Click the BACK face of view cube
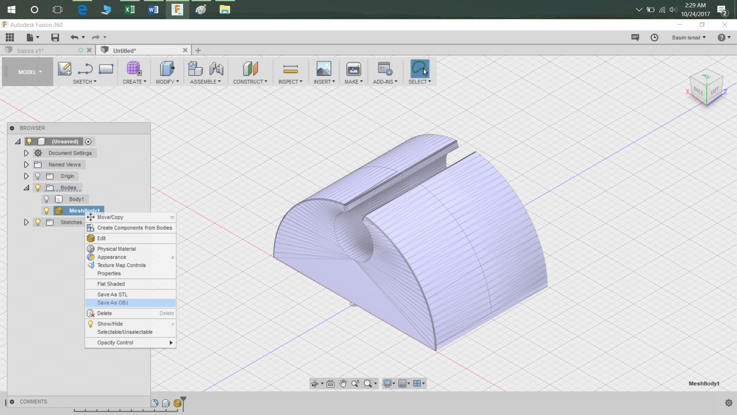The height and width of the screenshot is (415, 737). (698, 91)
